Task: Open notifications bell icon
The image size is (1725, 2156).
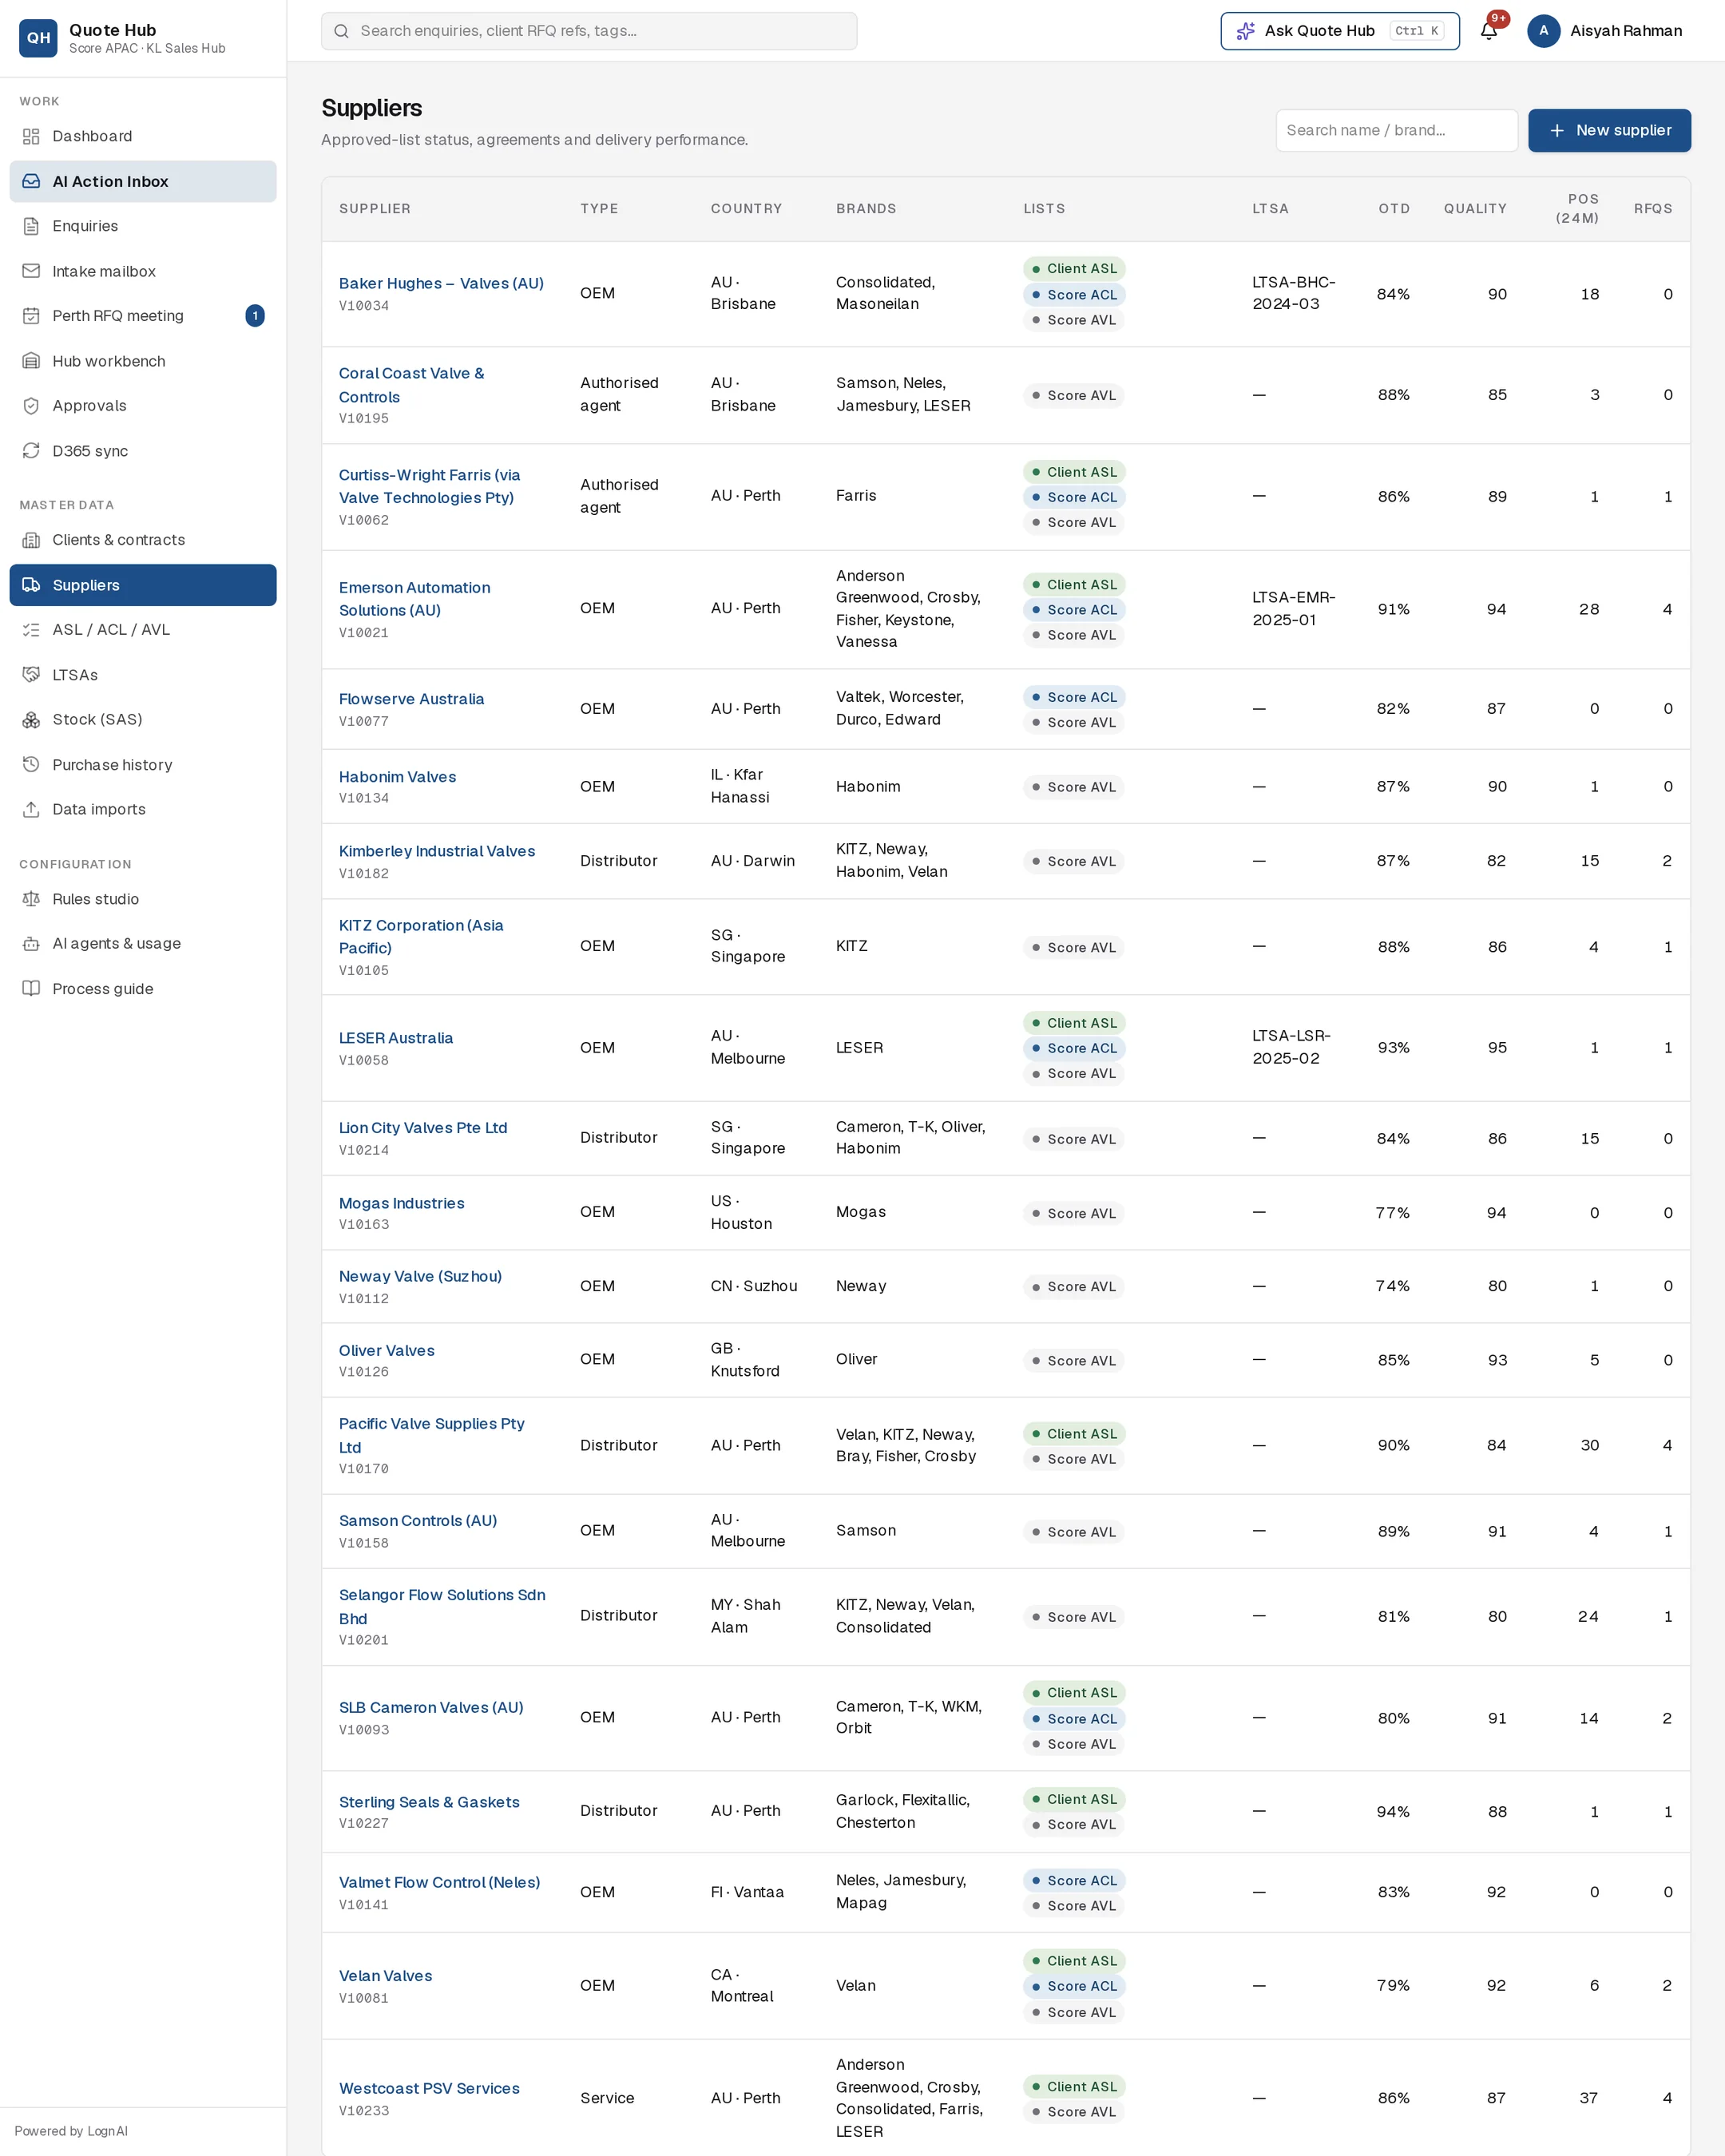Action: pos(1488,31)
